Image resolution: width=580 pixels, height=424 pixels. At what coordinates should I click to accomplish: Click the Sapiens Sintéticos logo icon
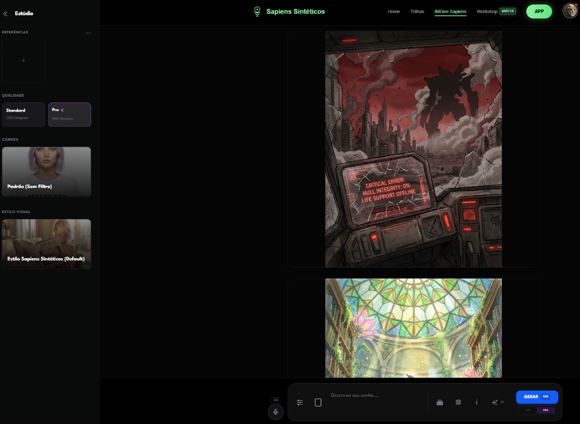257,11
